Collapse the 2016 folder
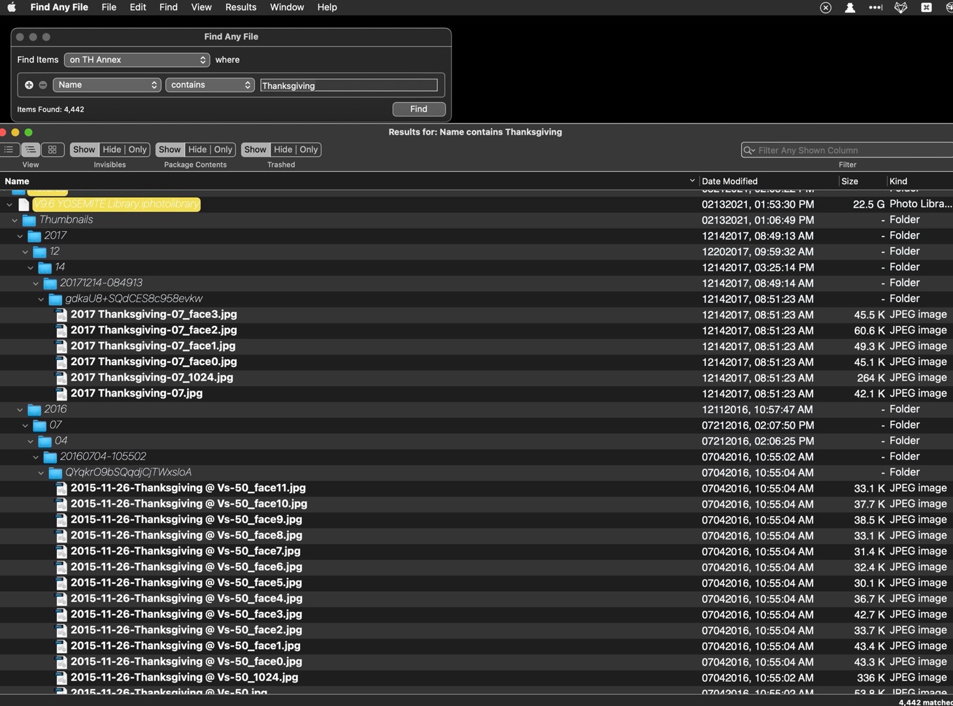This screenshot has width=953, height=706. pyautogui.click(x=20, y=409)
